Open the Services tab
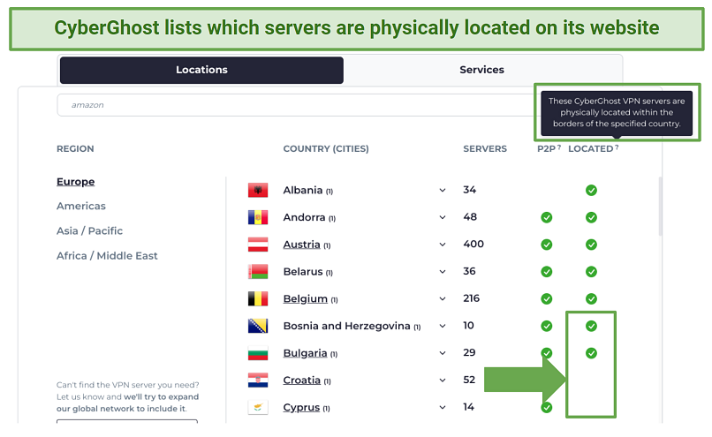The width and height of the screenshot is (712, 437). [x=481, y=70]
